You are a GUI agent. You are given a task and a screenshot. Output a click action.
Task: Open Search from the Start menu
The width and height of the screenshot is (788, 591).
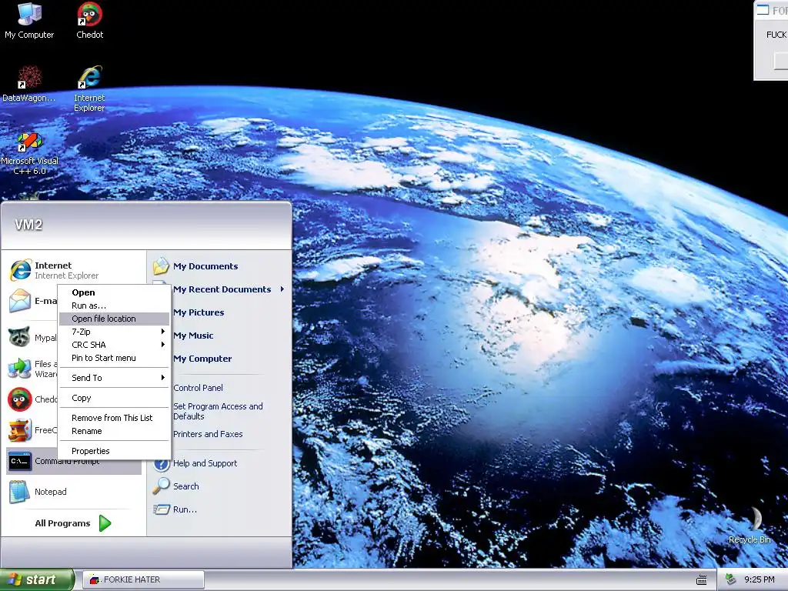[176, 486]
